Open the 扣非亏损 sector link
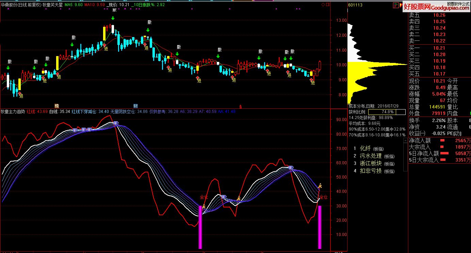Viewport: 471px width, 253px height. [371, 171]
